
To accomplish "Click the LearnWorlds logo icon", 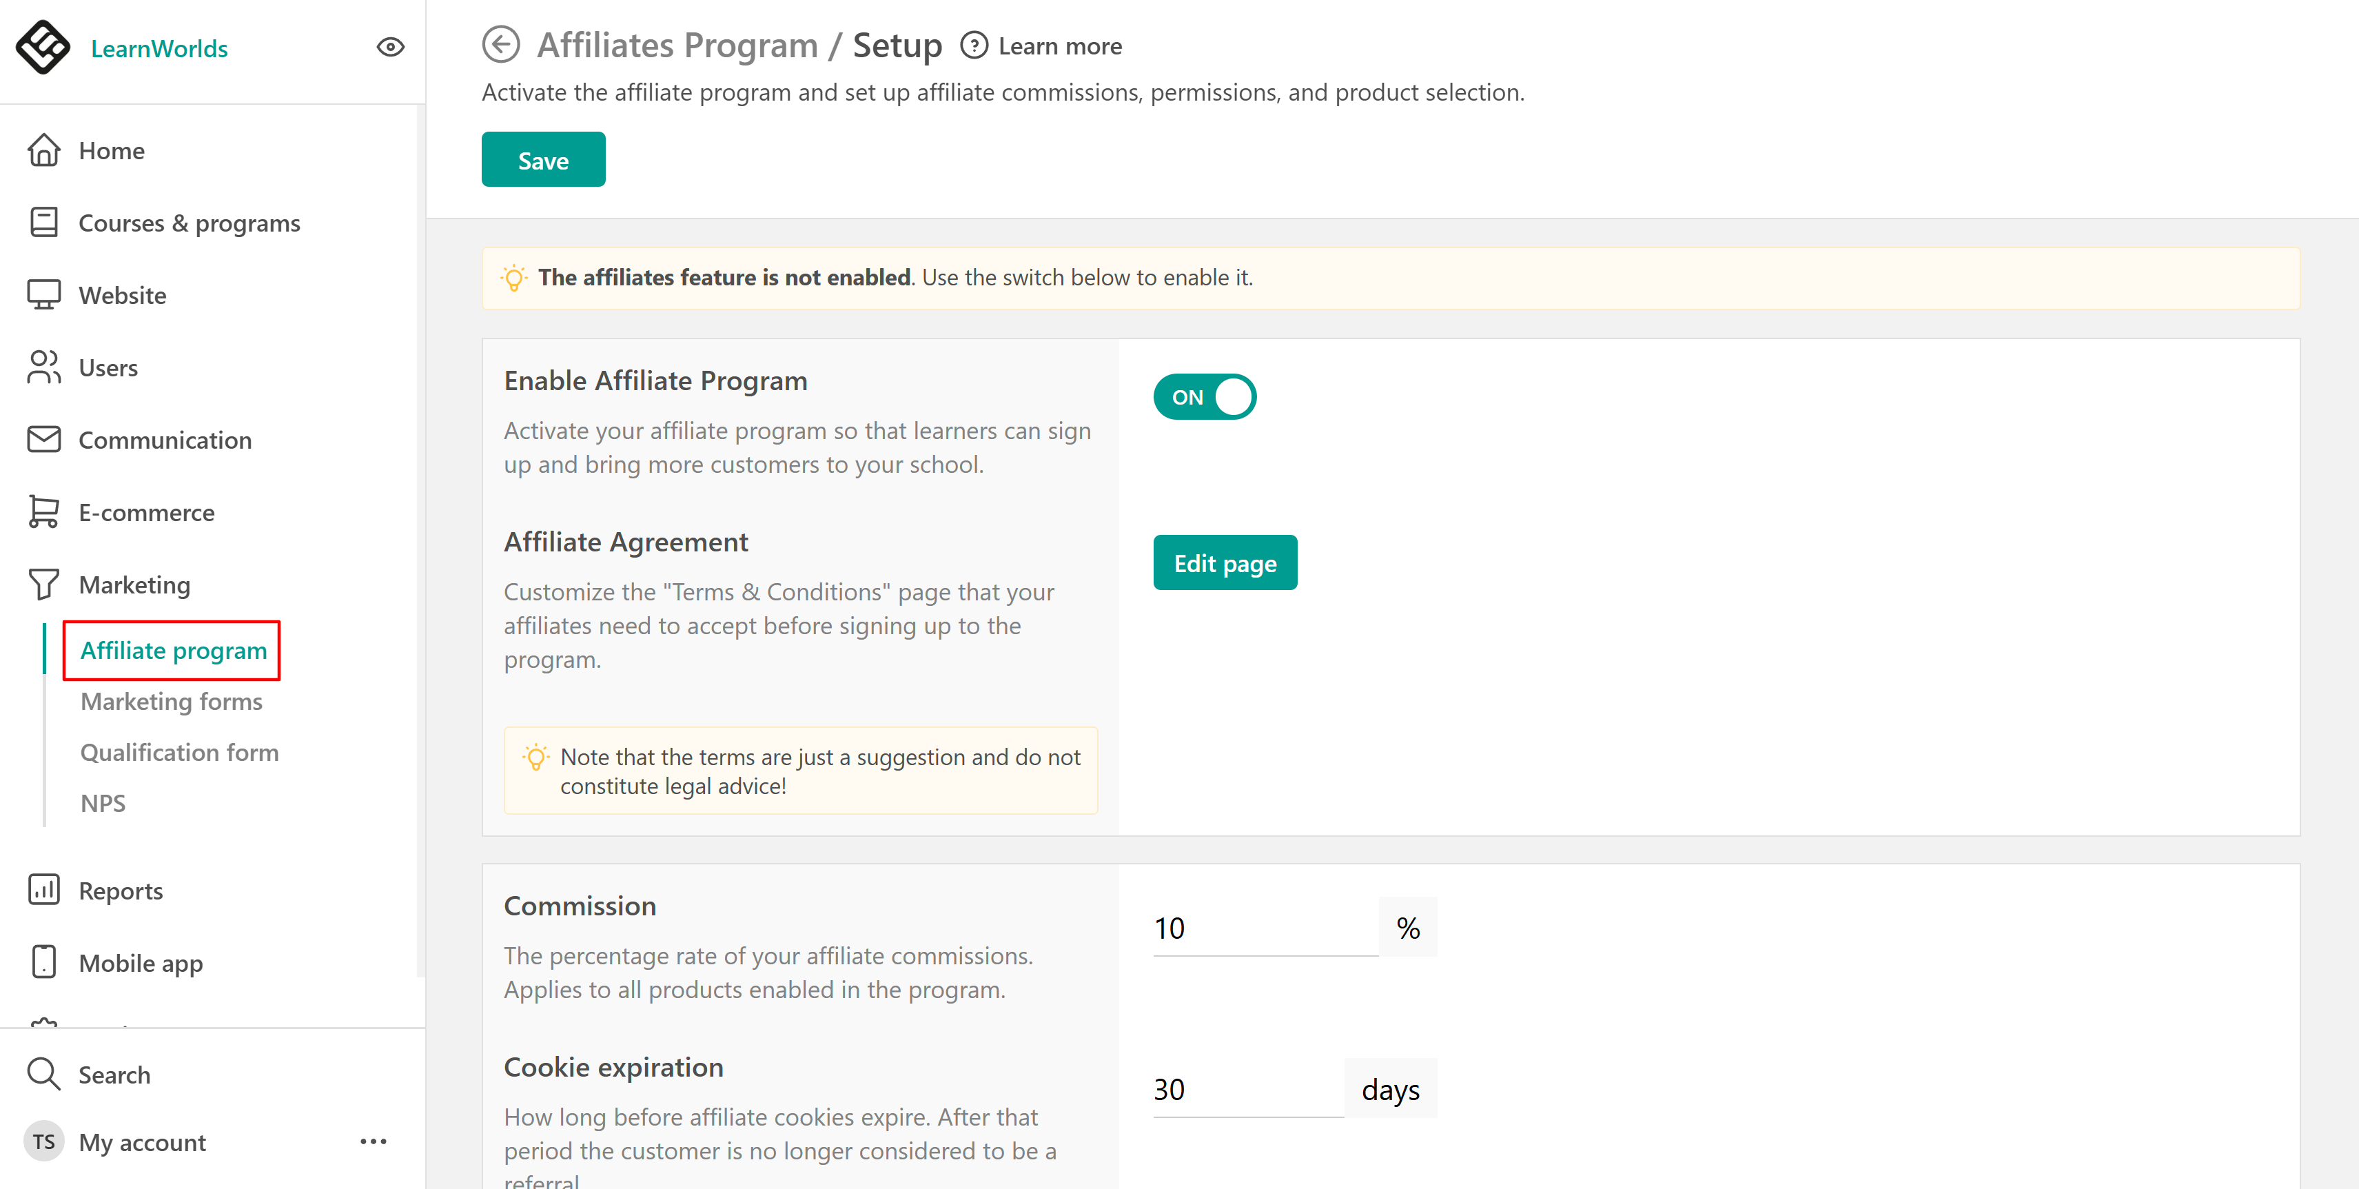I will pyautogui.click(x=42, y=48).
